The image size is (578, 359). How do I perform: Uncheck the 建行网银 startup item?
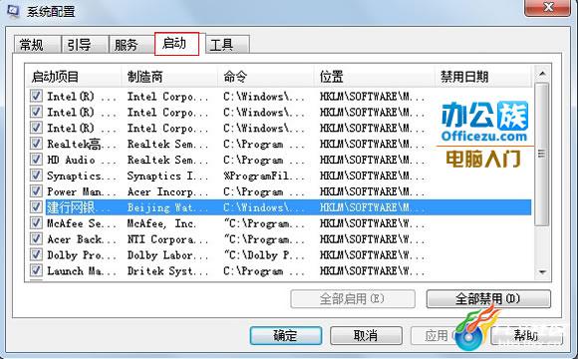point(36,206)
